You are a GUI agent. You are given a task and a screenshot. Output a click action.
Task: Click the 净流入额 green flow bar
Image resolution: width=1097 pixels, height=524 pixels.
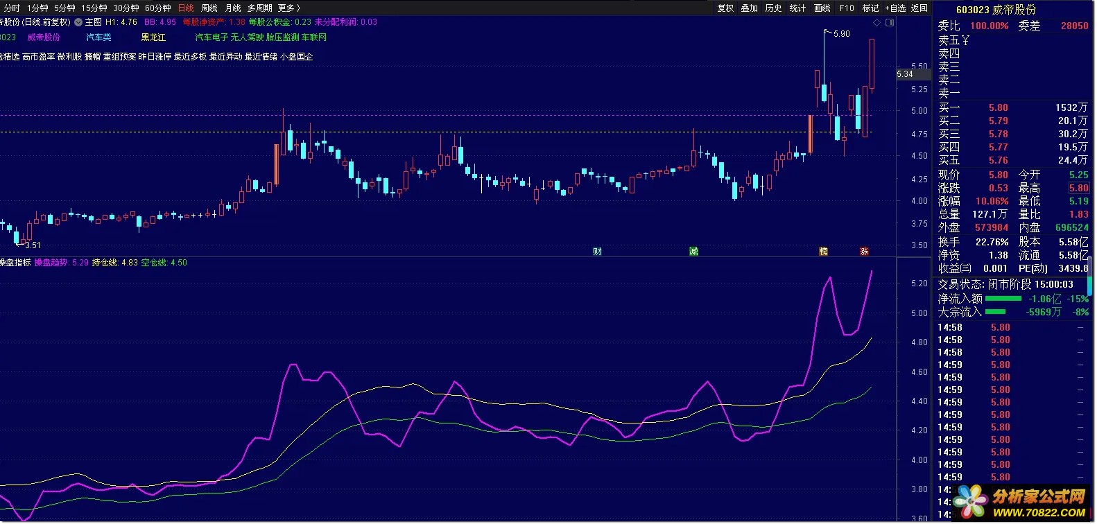pos(1003,299)
